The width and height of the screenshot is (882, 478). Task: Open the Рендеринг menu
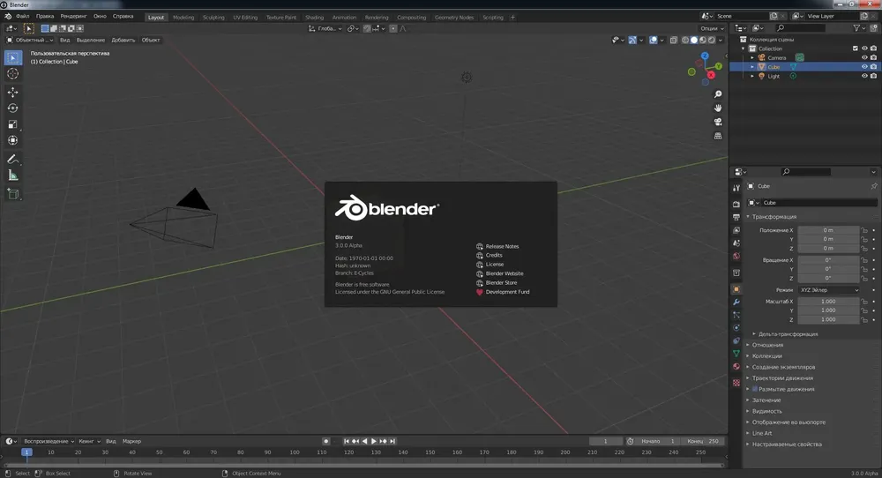coord(73,16)
